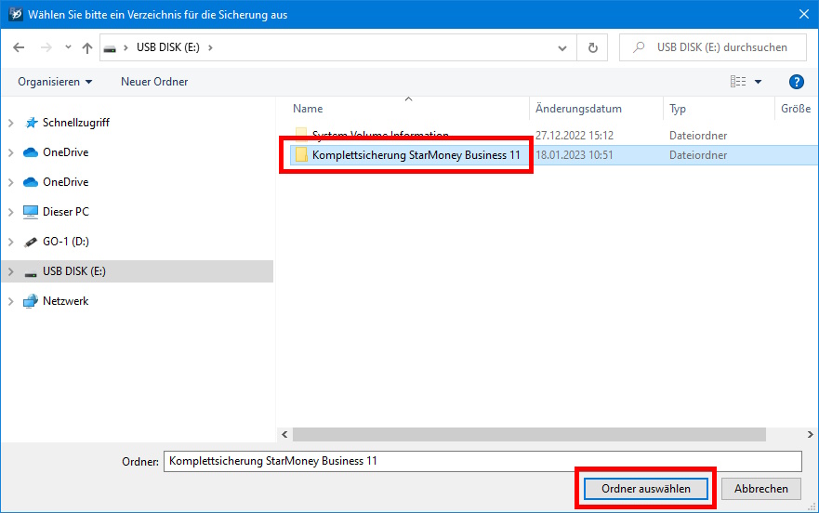Click the Schnellzugriff star icon
Viewport: 819px width, 513px height.
pyautogui.click(x=32, y=123)
